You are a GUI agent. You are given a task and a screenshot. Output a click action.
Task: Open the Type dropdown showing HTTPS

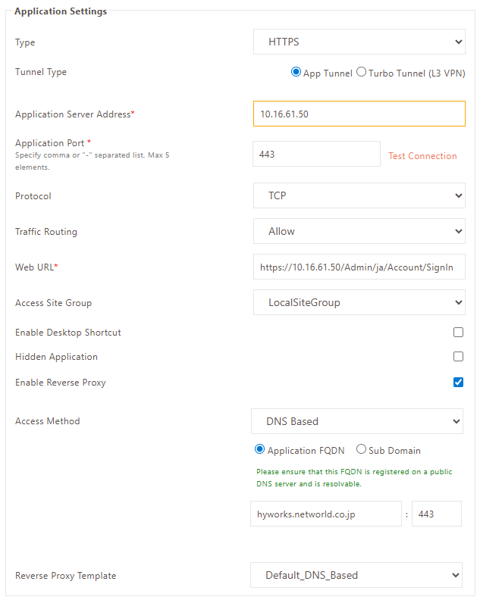click(359, 42)
